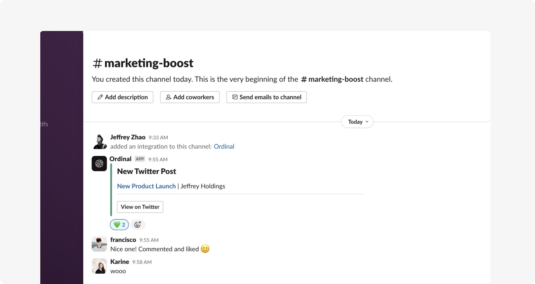Viewport: 535px width, 284px height.
Task: Click the pencil icon on Add description
Action: 100,97
